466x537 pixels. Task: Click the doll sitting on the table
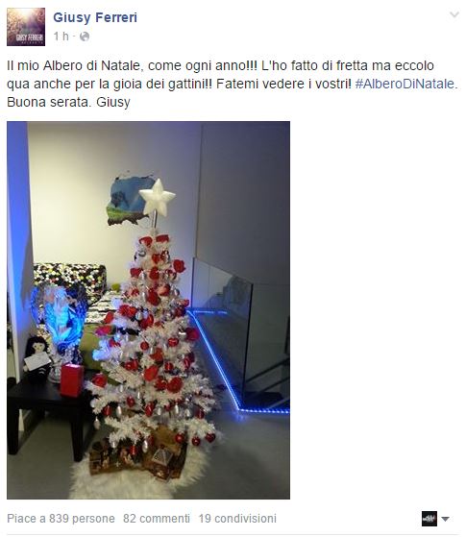[x=37, y=358]
